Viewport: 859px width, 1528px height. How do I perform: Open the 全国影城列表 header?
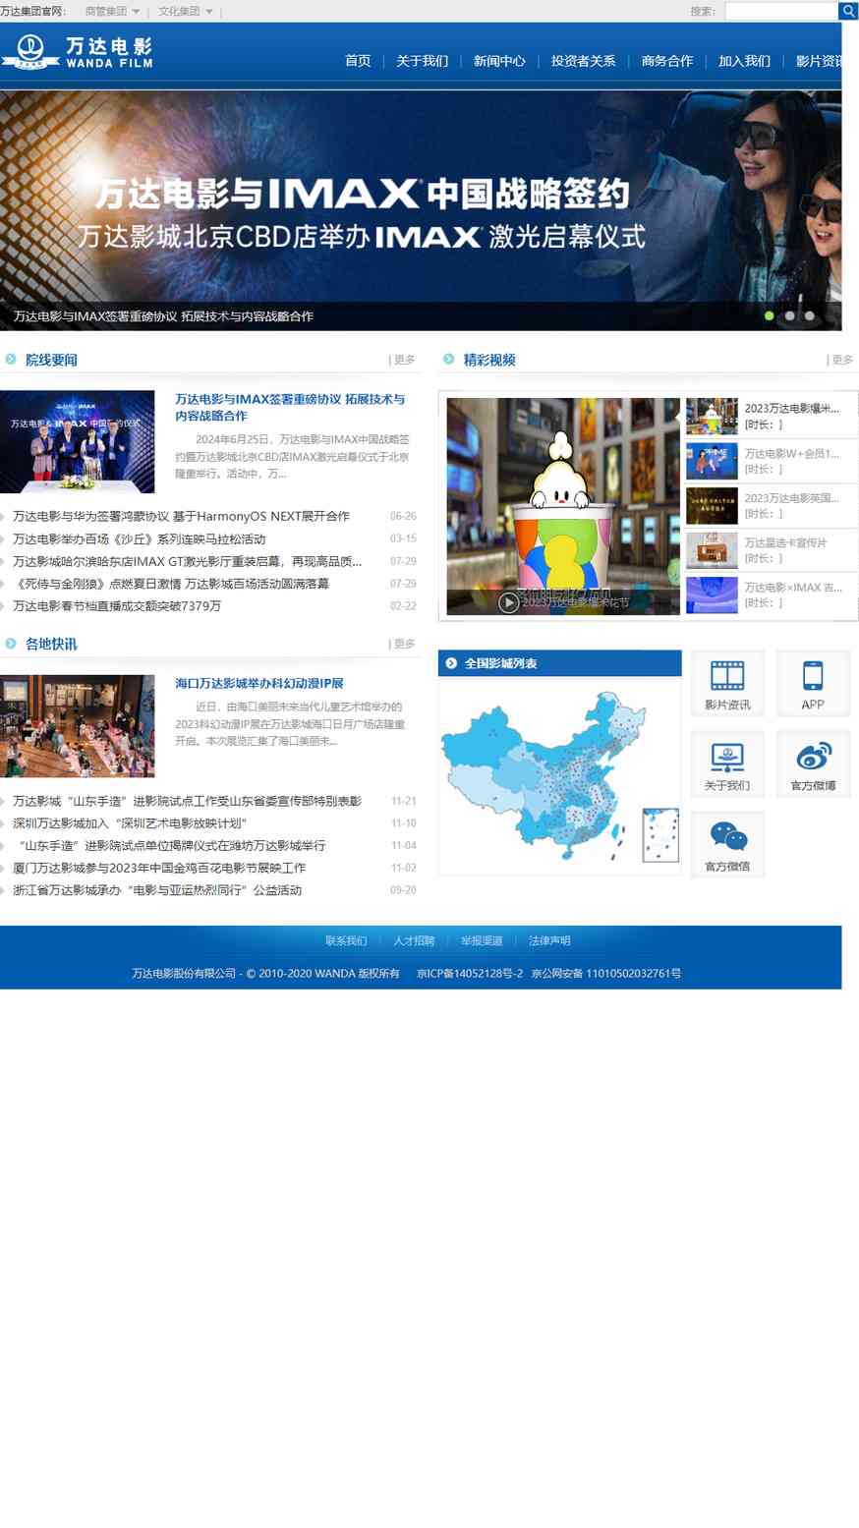tap(560, 663)
